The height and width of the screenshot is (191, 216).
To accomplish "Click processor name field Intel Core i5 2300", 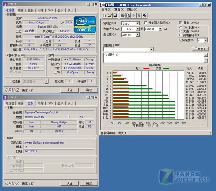I will coord(48,18).
